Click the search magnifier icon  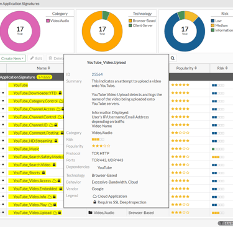(173, 58)
